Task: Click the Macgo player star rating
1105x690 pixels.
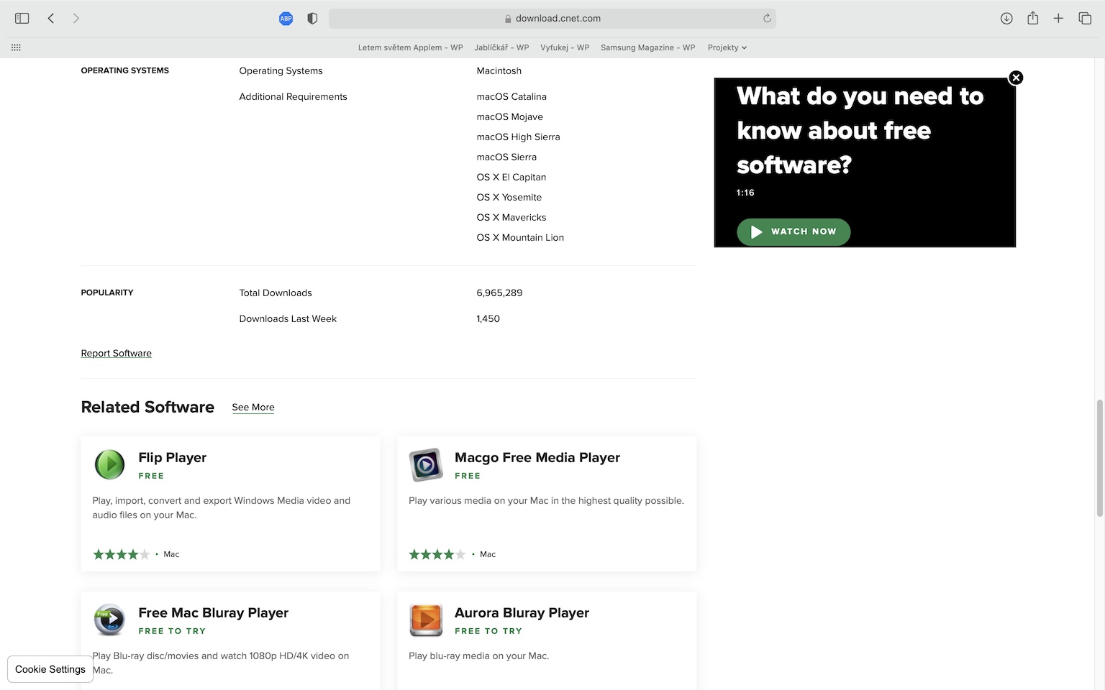Action: 437,554
